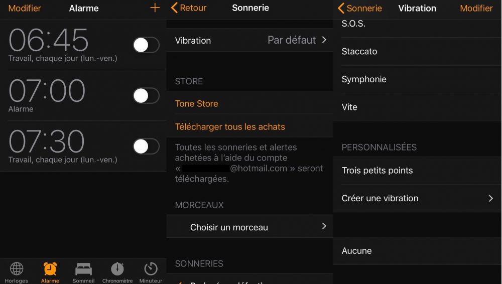
Task: Open Créer une vibration option
Action: click(x=418, y=198)
